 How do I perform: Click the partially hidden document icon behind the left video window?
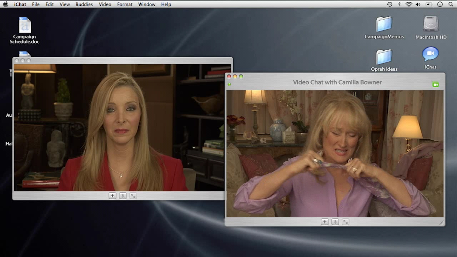pyautogui.click(x=25, y=54)
